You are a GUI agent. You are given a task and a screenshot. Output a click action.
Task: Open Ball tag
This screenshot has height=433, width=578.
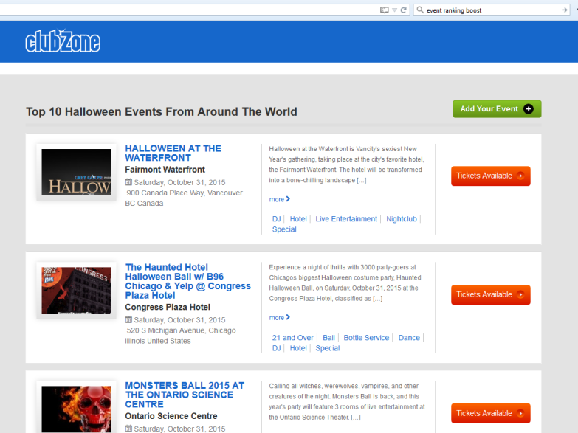click(328, 338)
